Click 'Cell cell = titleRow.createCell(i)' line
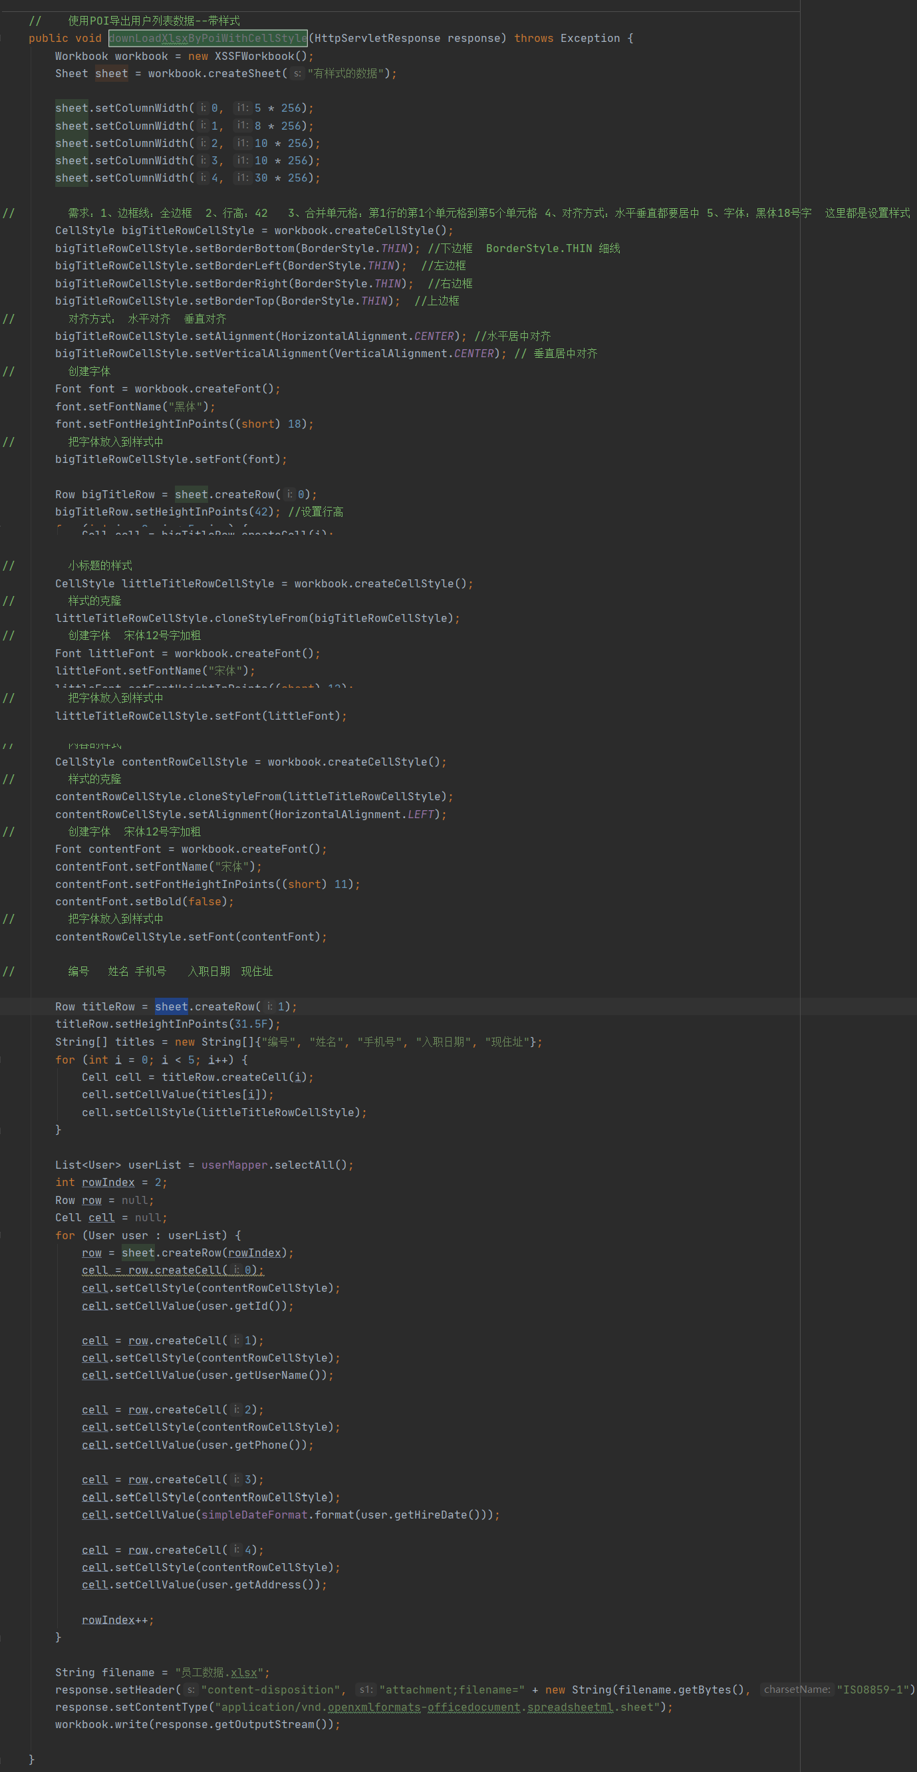The image size is (917, 1772). 198,1077
